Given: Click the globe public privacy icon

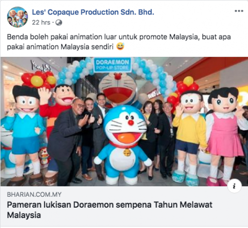Looking at the screenshot, I should click(59, 23).
